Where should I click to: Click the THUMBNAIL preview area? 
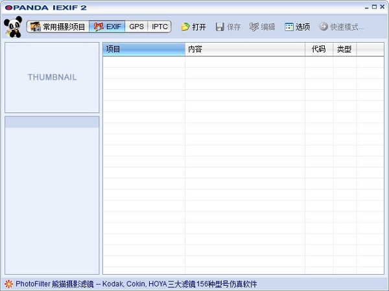[x=52, y=78]
